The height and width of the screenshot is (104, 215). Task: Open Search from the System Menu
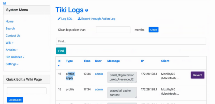[x=10, y=29]
